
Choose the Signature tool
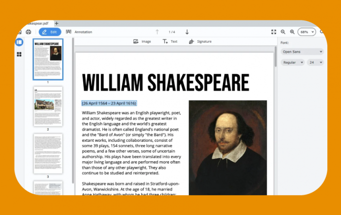click(200, 41)
